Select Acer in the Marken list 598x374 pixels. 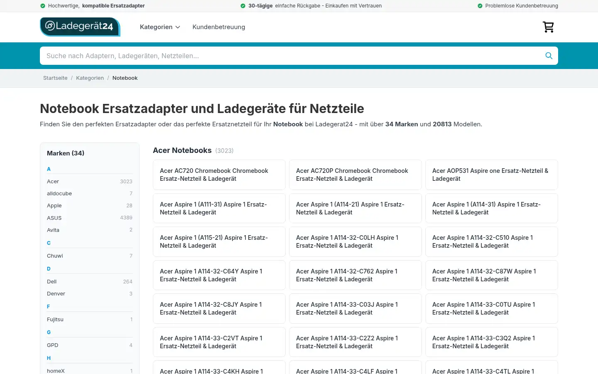click(90, 182)
